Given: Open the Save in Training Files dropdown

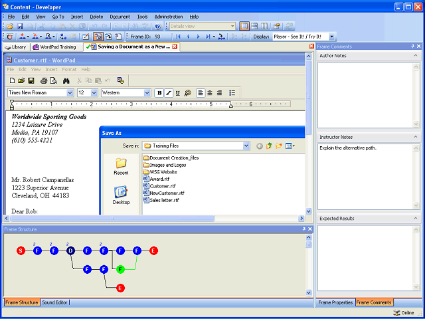Looking at the screenshot, I should click(246, 146).
